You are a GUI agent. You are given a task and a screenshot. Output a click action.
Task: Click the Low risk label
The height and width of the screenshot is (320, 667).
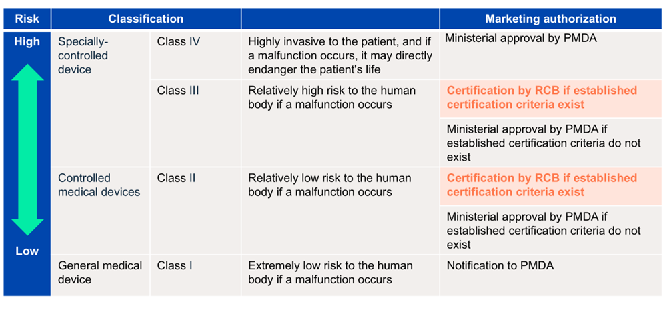[27, 251]
